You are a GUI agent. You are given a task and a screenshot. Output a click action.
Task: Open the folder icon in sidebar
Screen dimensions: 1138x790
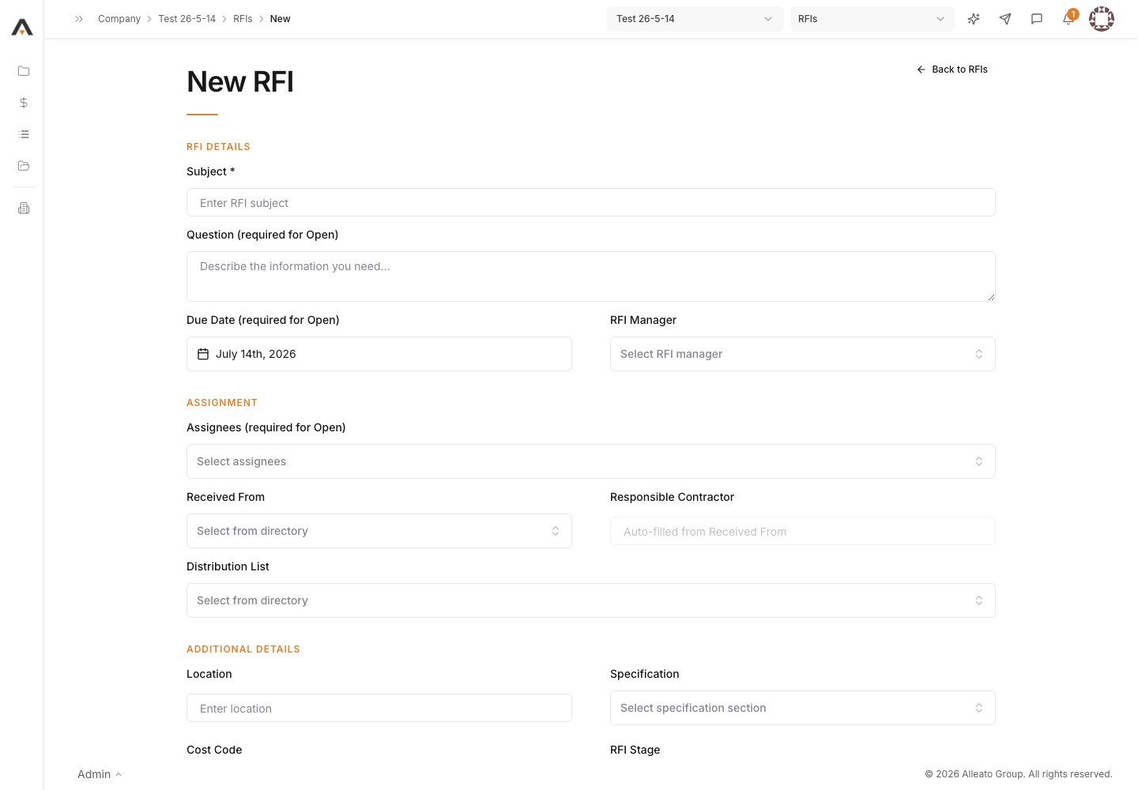(24, 71)
